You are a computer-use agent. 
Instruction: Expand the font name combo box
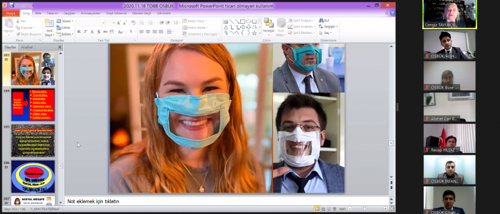(x=103, y=23)
